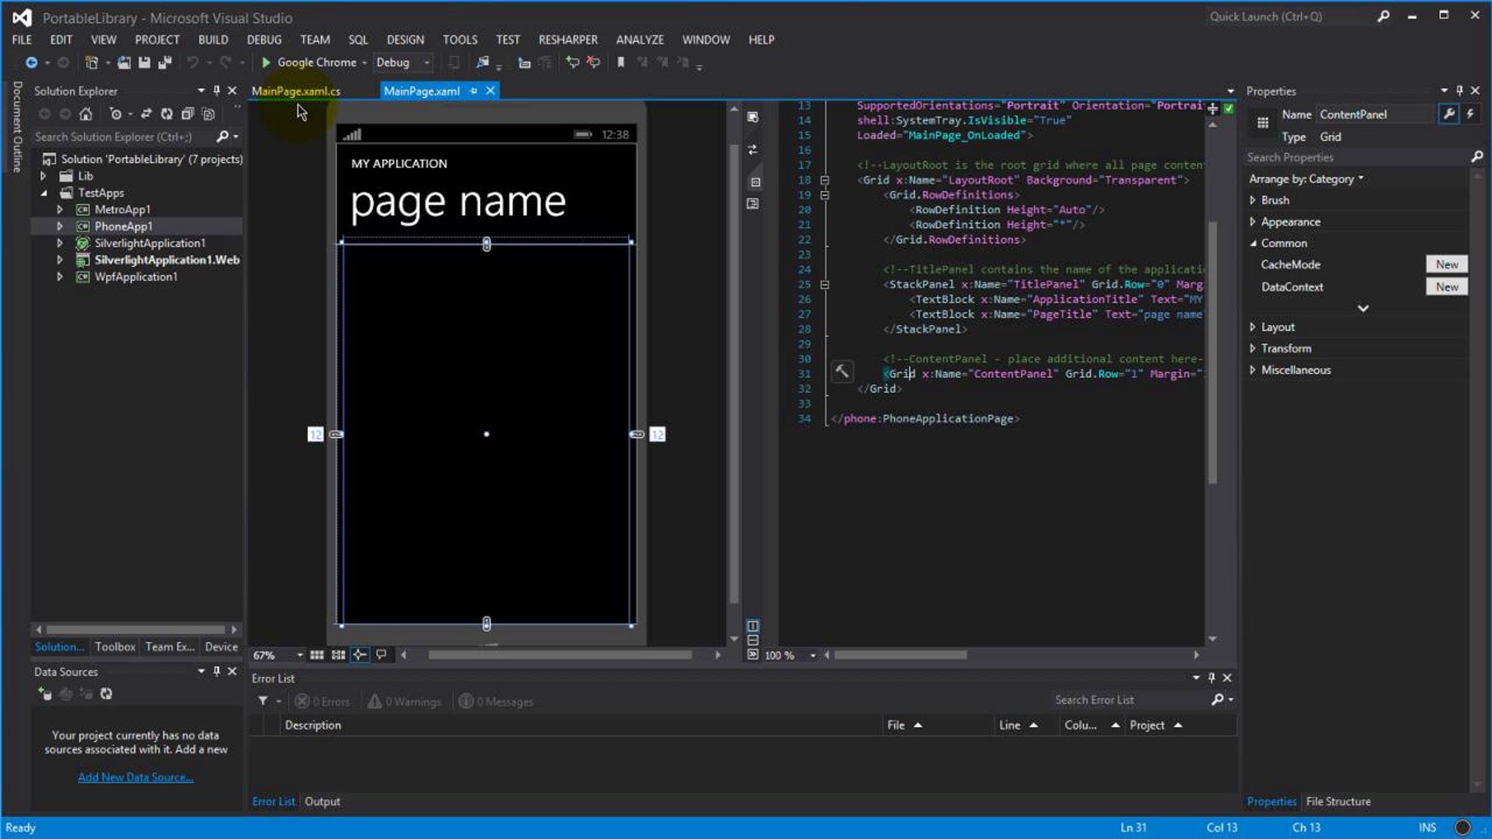Switch to the Toolbox tab
This screenshot has height=839, width=1492.
tap(115, 646)
